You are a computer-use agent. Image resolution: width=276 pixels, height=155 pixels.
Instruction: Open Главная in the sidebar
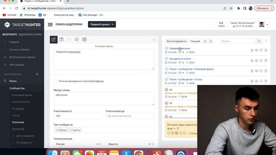click(x=14, y=42)
